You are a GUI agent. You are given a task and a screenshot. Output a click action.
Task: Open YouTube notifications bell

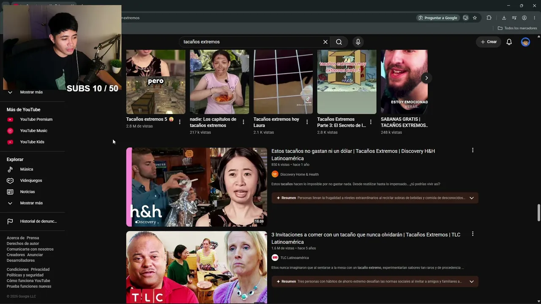(509, 42)
